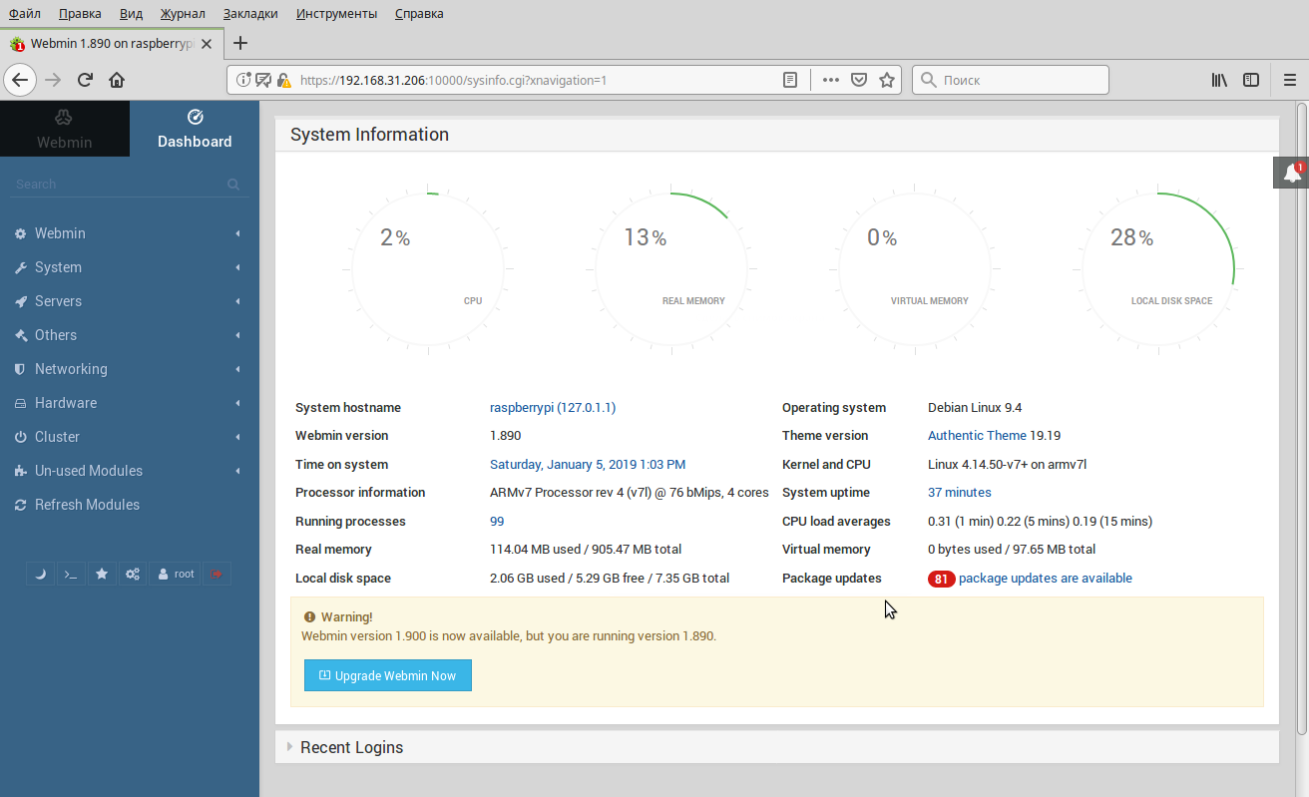Expand the Others sidebar category
1309x797 pixels.
coord(130,335)
